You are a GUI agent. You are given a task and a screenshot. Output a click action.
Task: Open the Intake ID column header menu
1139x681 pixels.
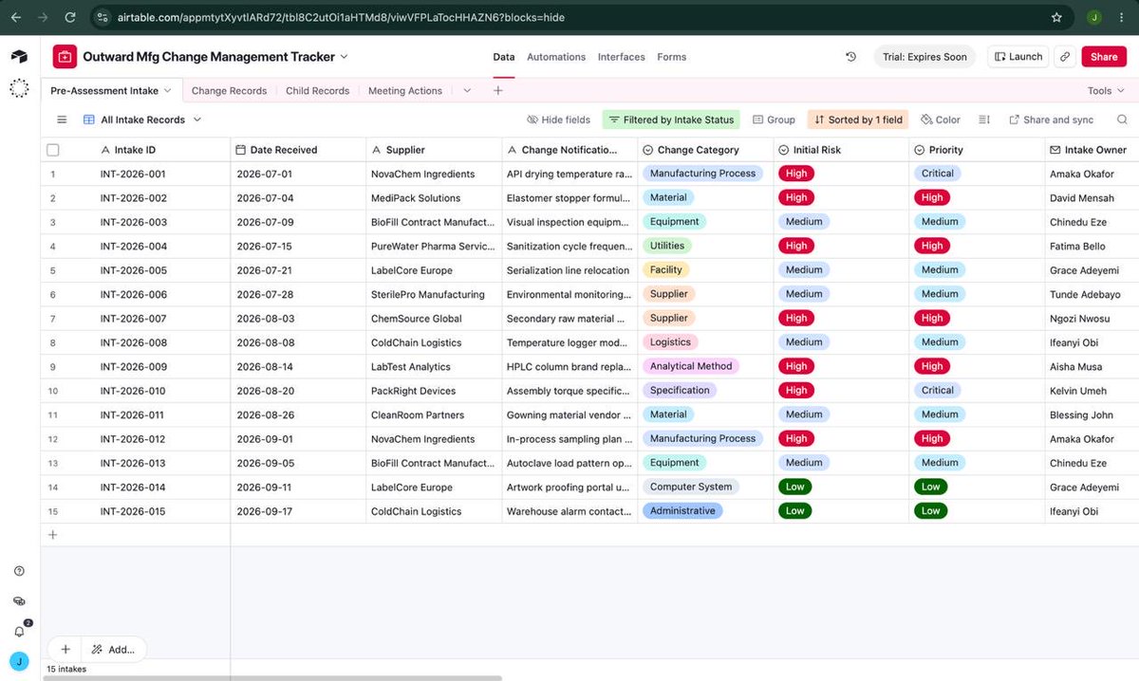coord(135,150)
